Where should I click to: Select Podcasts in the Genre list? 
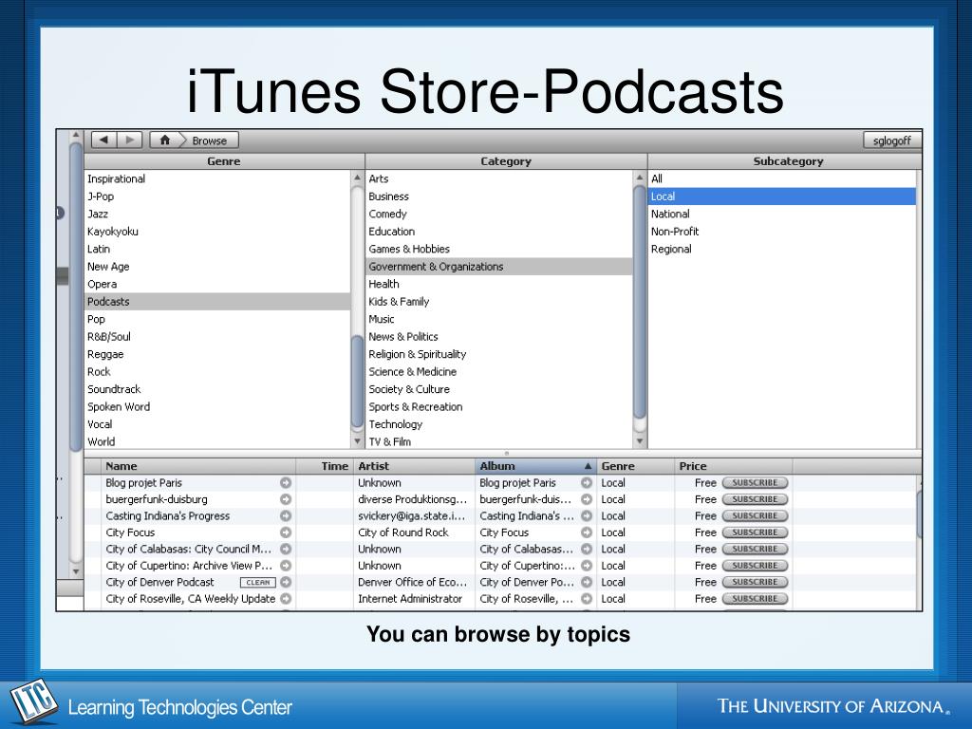point(217,301)
